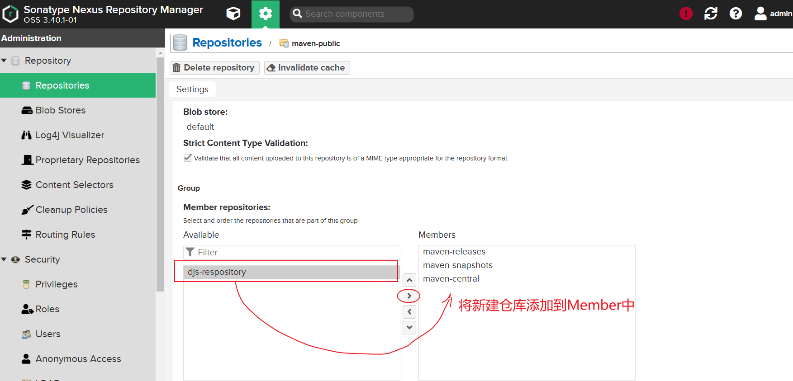793x381 pixels.
Task: Click the Cleanup Policies broom icon
Action: 27,210
